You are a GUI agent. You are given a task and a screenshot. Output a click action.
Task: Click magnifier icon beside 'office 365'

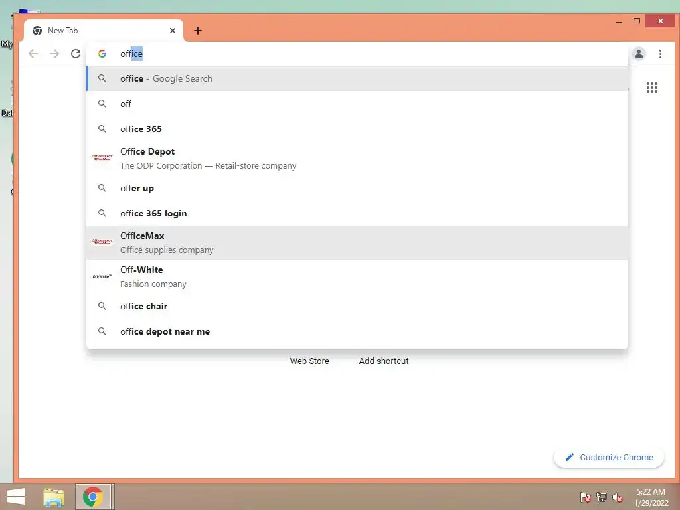102,129
